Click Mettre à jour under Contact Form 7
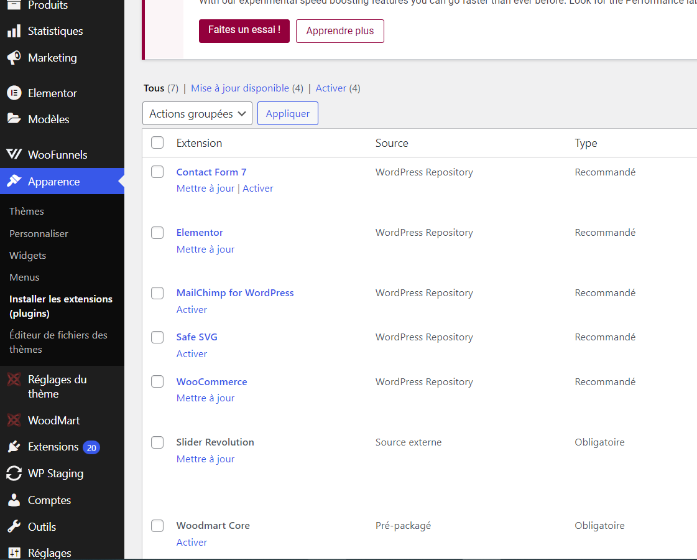Image resolution: width=697 pixels, height=560 pixels. coord(205,188)
